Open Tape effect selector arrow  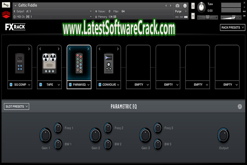tap(59, 85)
